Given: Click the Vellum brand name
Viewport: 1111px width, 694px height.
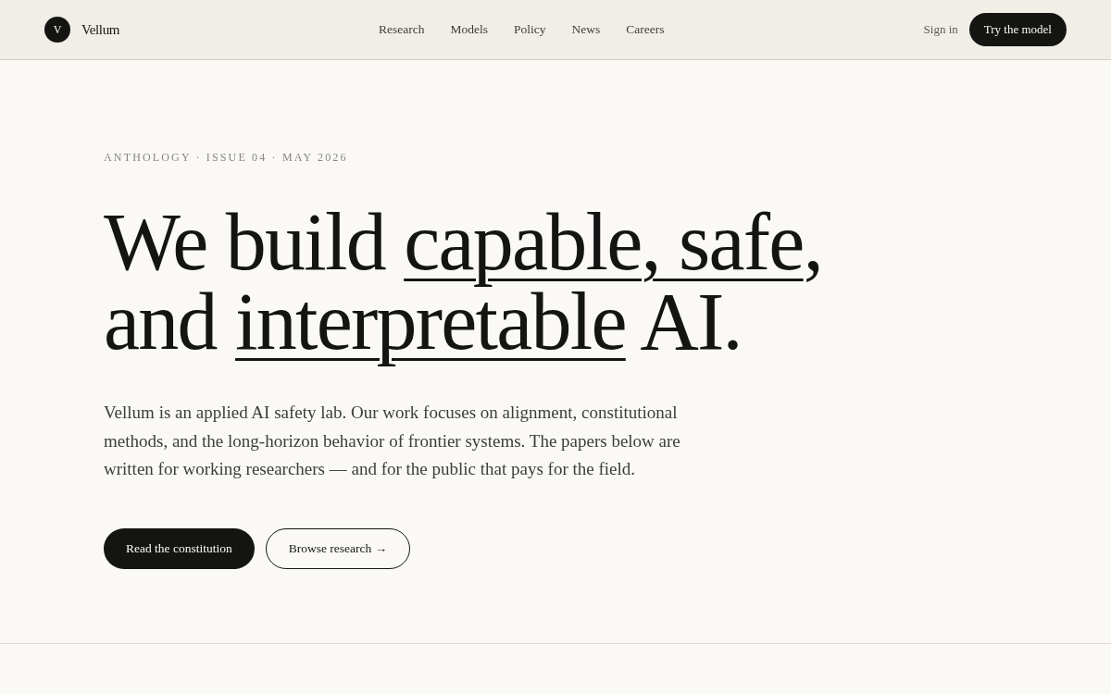Looking at the screenshot, I should tap(100, 30).
